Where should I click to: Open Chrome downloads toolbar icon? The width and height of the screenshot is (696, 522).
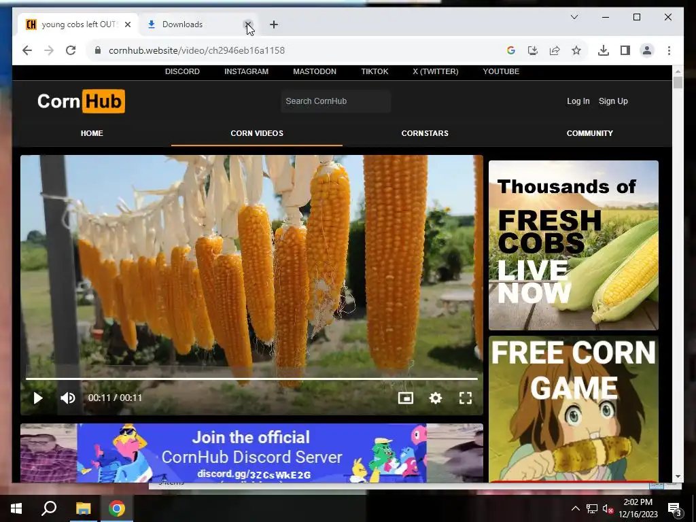604,50
